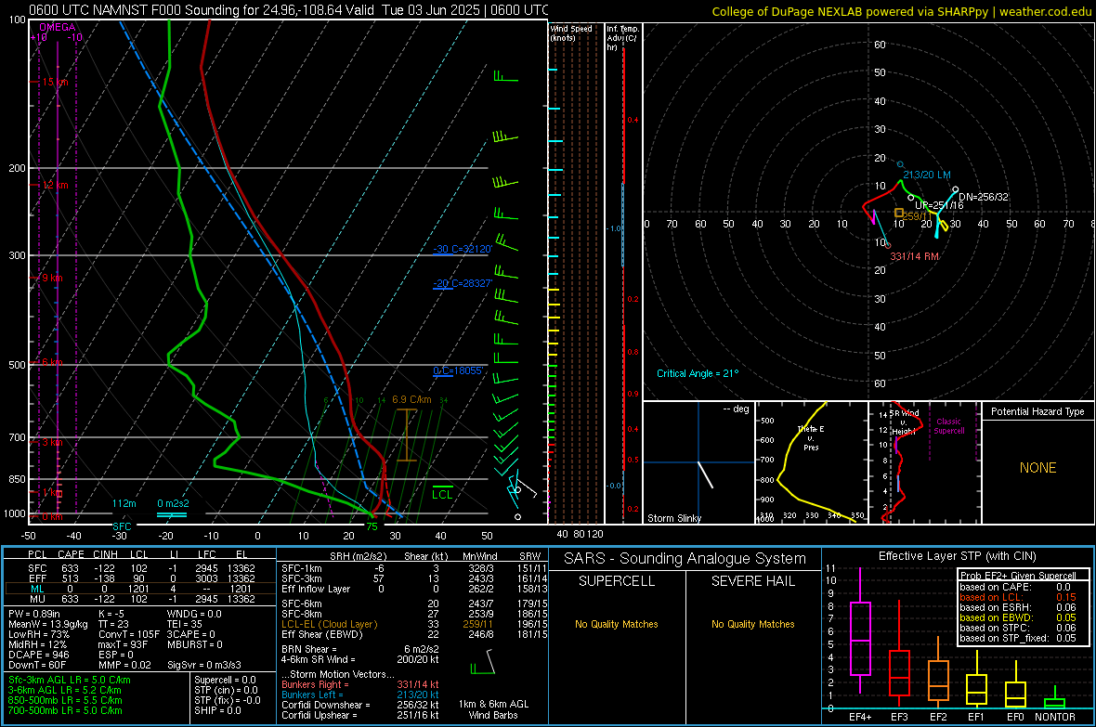Click the magenta OMEGA label
Image resolution: width=1096 pixels, height=727 pixels.
58,27
